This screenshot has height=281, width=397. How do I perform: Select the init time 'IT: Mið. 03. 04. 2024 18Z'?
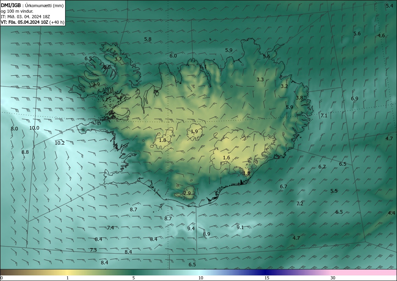click(25, 17)
